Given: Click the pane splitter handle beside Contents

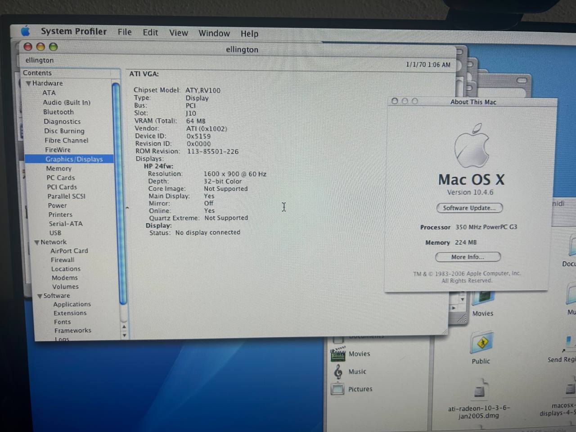Looking at the screenshot, I should point(127,208).
